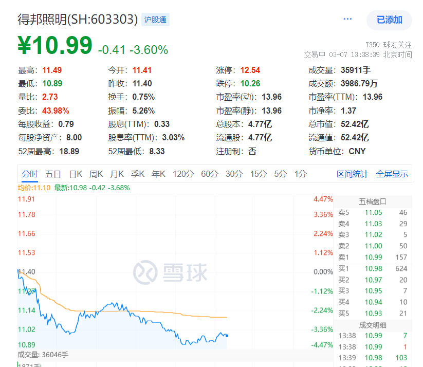The image size is (423, 367).
Task: Select the 卖4 order row at 11.03
Action: 373,224
